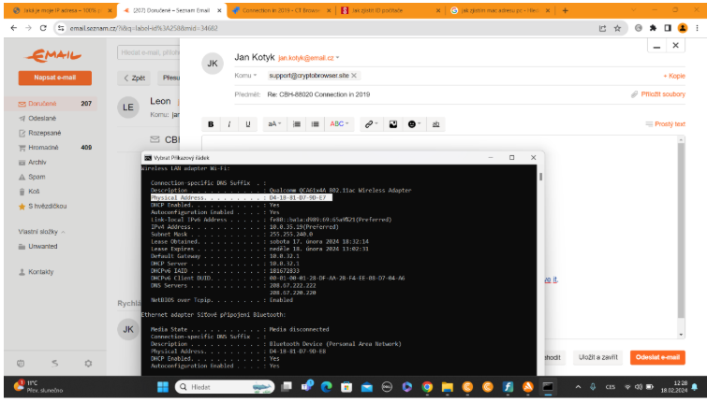Screen dimensions: 707x402
Task: Insert a bulleted list in the message
Action: [315, 124]
